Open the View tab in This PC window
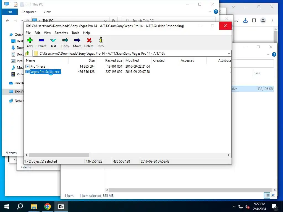283x212 pixels. 47,12
